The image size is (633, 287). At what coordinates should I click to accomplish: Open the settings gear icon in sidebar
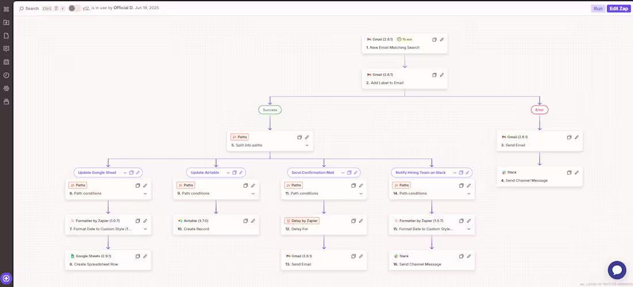pos(6,88)
